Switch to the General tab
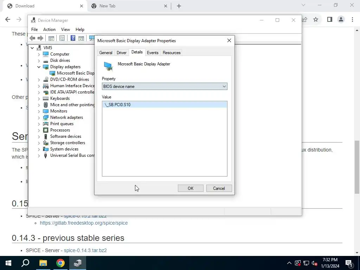This screenshot has height=270, width=360. [106, 53]
